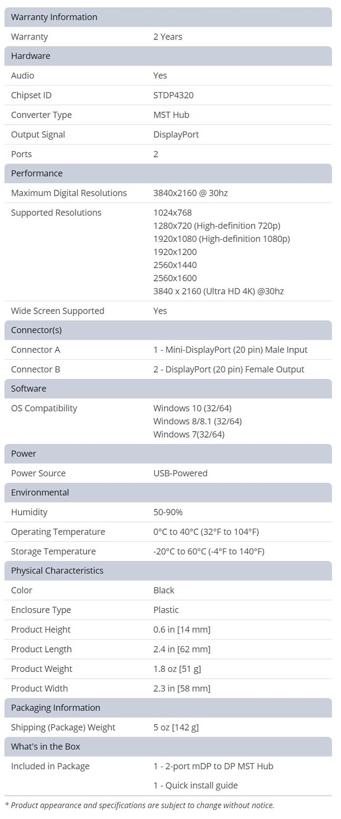341x819 pixels.
Task: Click the MST Hub converter type value
Action: [171, 115]
